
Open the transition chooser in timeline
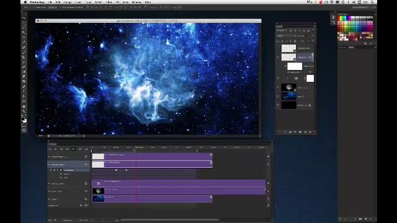click(x=86, y=149)
